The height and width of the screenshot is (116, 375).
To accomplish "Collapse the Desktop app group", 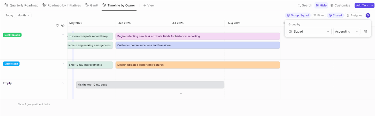I will (63, 34).
